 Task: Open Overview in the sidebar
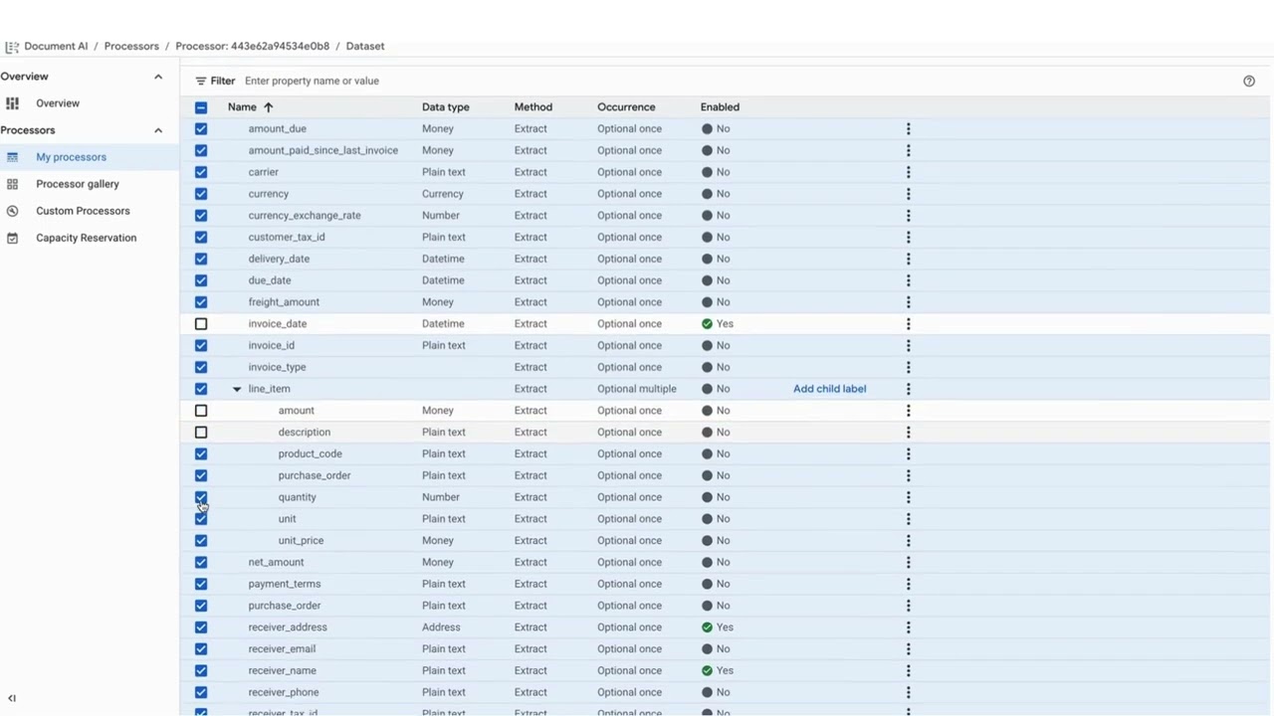[58, 103]
